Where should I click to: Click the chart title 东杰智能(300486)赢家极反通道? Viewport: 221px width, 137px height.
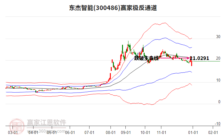pyautogui.click(x=113, y=8)
